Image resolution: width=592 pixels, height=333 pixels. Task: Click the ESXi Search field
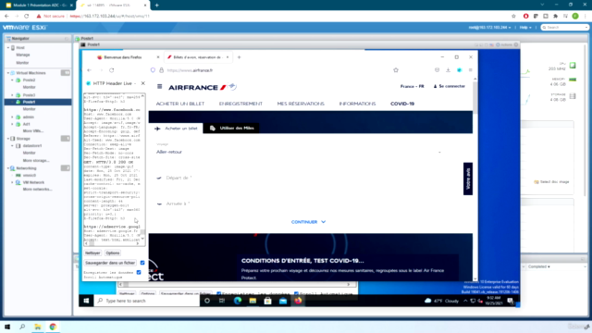565,28
